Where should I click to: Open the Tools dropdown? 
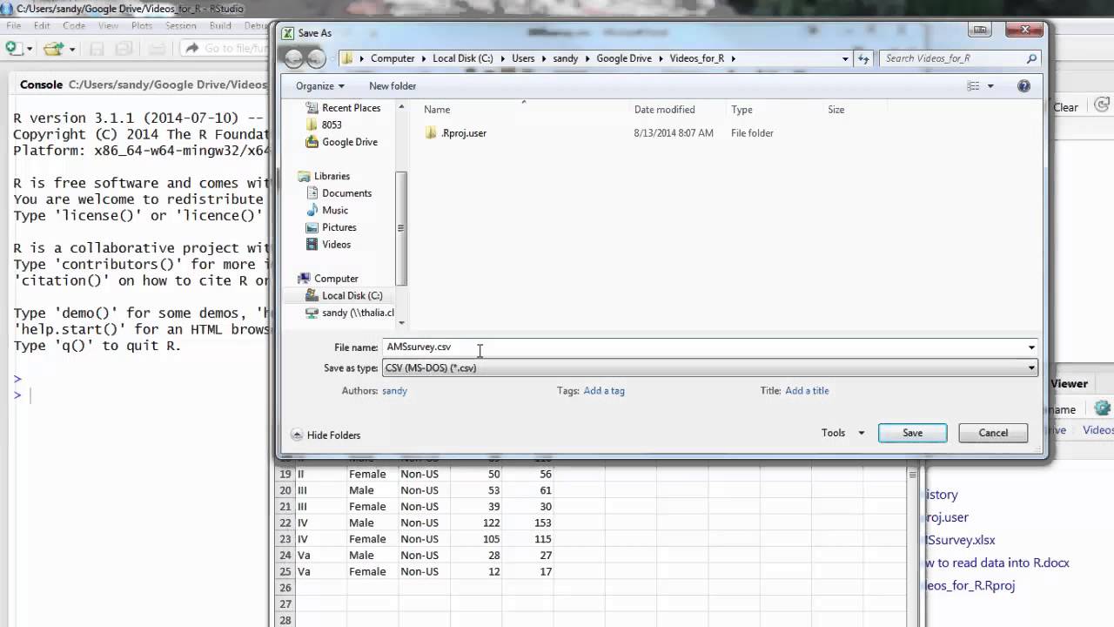(842, 433)
